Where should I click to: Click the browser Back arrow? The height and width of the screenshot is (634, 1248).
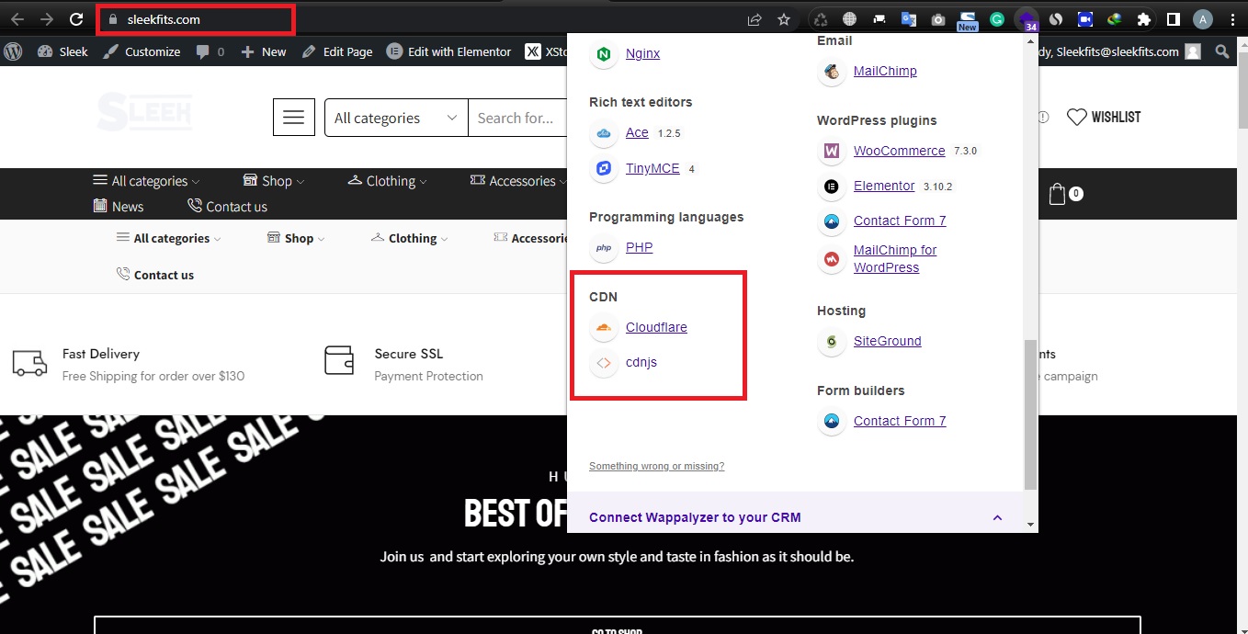[x=17, y=19]
